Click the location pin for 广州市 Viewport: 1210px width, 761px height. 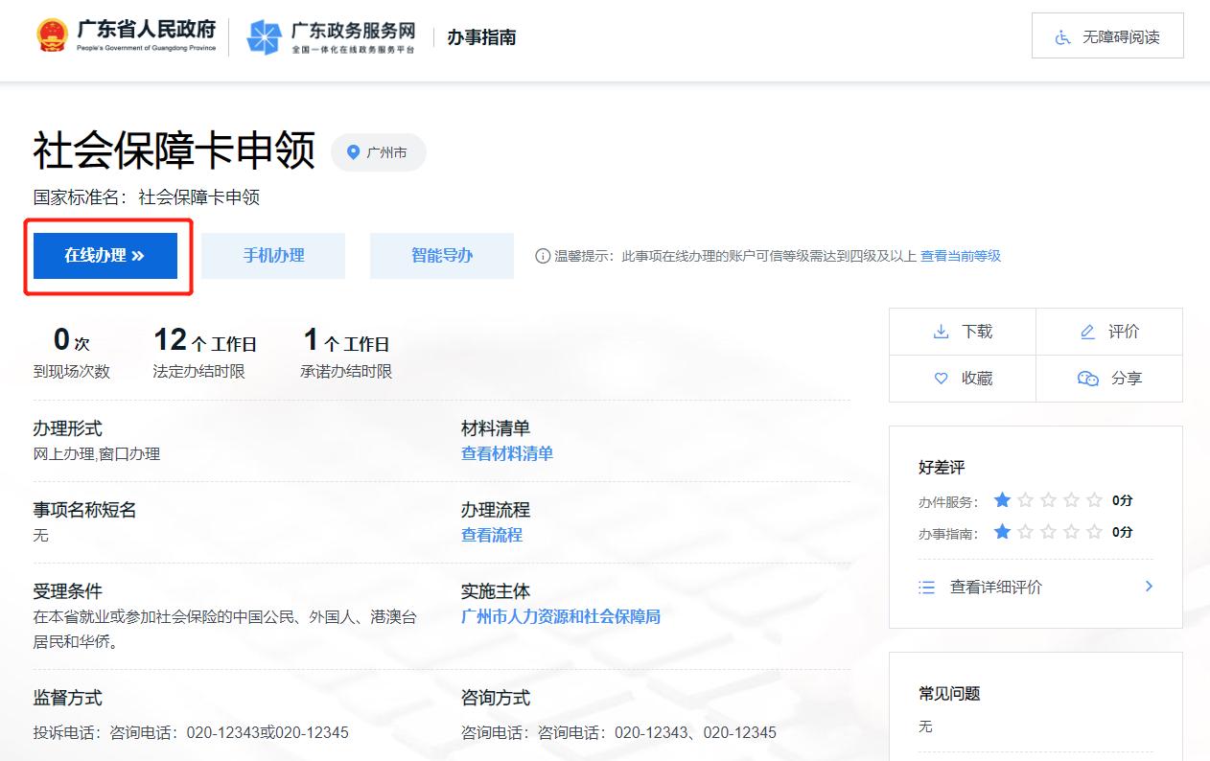pos(353,151)
